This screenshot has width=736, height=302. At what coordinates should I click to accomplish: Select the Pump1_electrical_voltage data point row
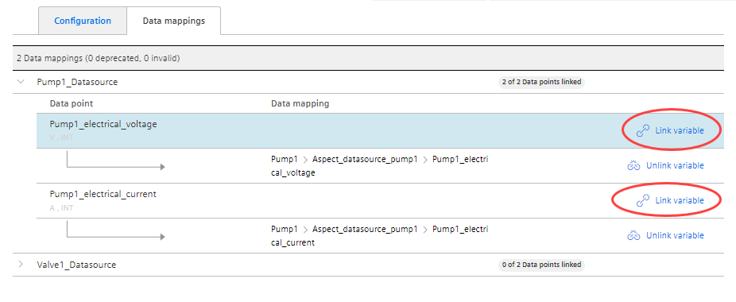(380, 130)
